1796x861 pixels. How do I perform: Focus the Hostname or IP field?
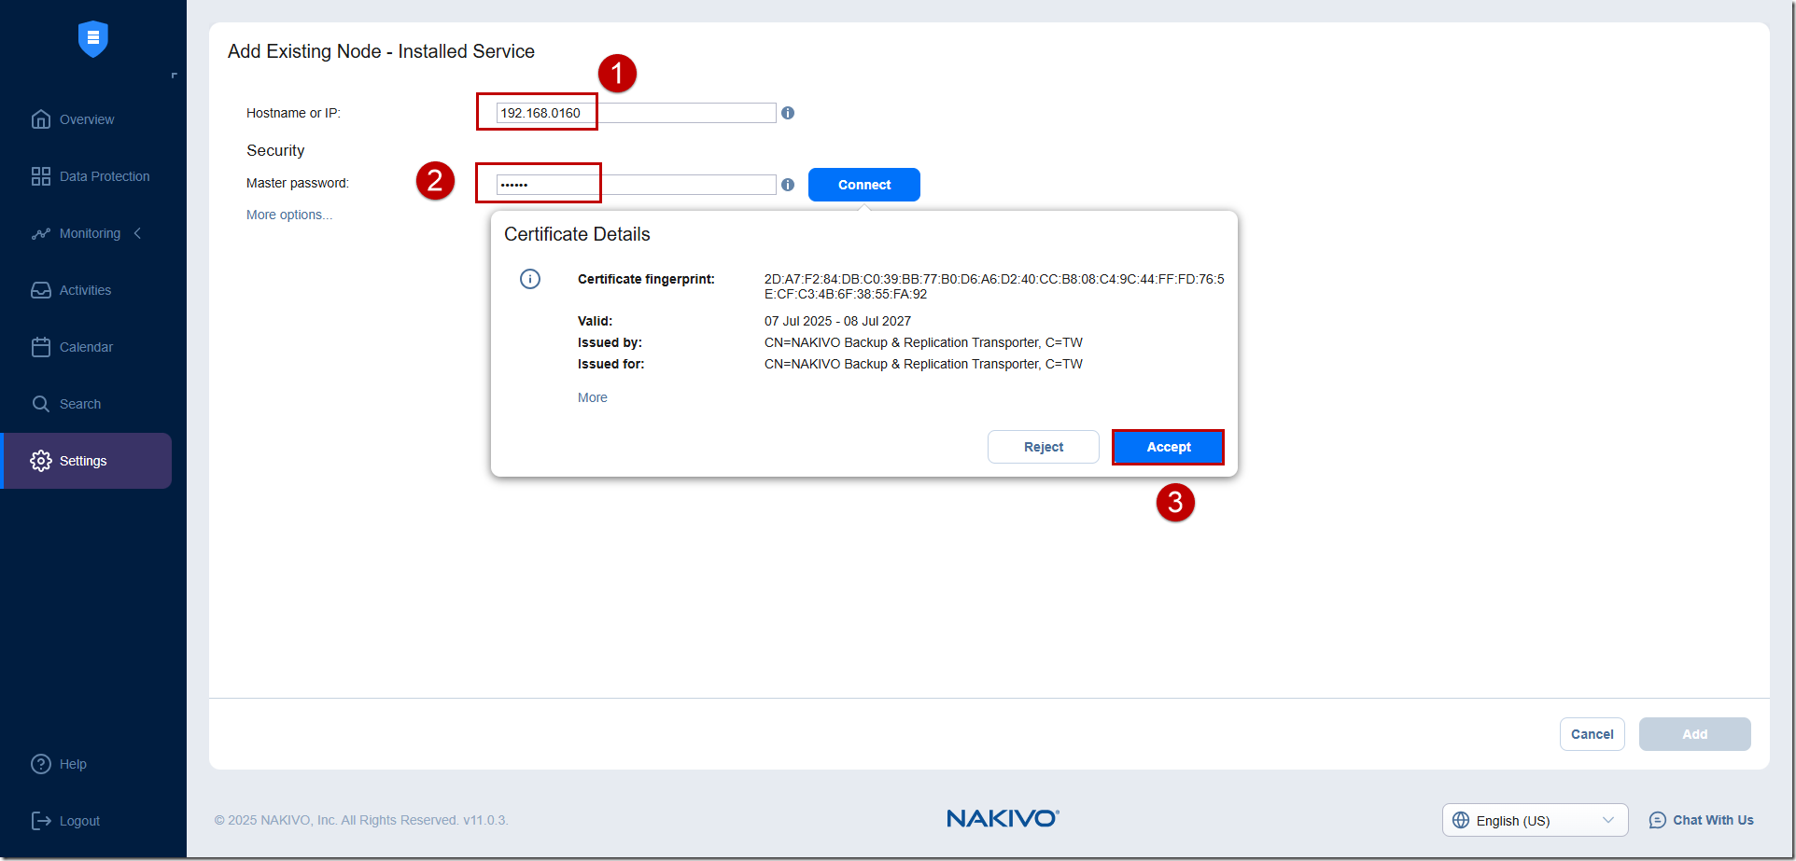click(x=636, y=113)
